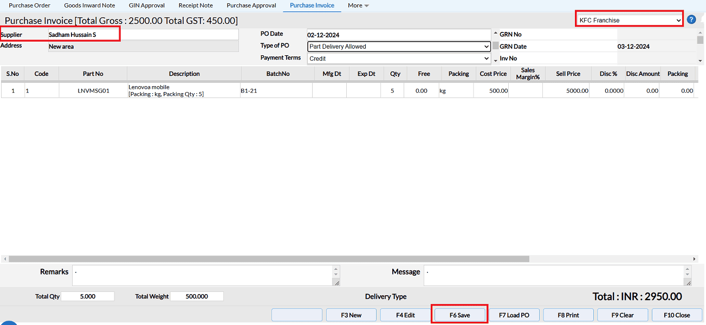Click the Part No cell LNVMSG01
The height and width of the screenshot is (325, 706).
click(93, 90)
